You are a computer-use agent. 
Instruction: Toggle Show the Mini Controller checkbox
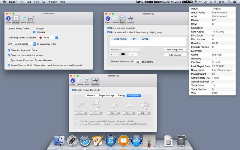coord(109,28)
